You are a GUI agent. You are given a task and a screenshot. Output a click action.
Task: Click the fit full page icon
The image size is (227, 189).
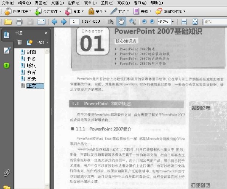tap(195, 22)
